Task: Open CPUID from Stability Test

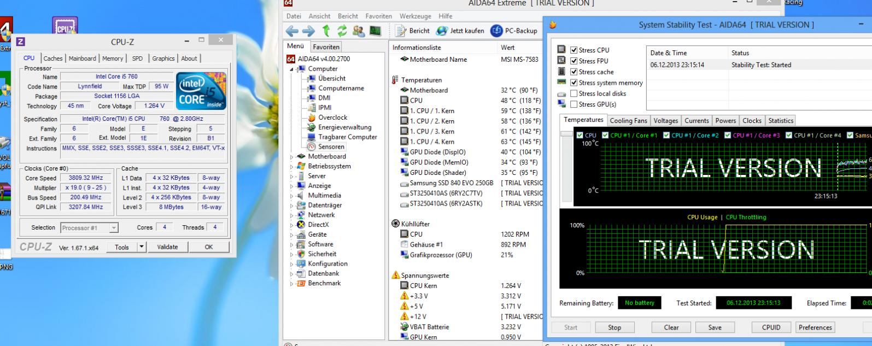Action: coord(771,327)
